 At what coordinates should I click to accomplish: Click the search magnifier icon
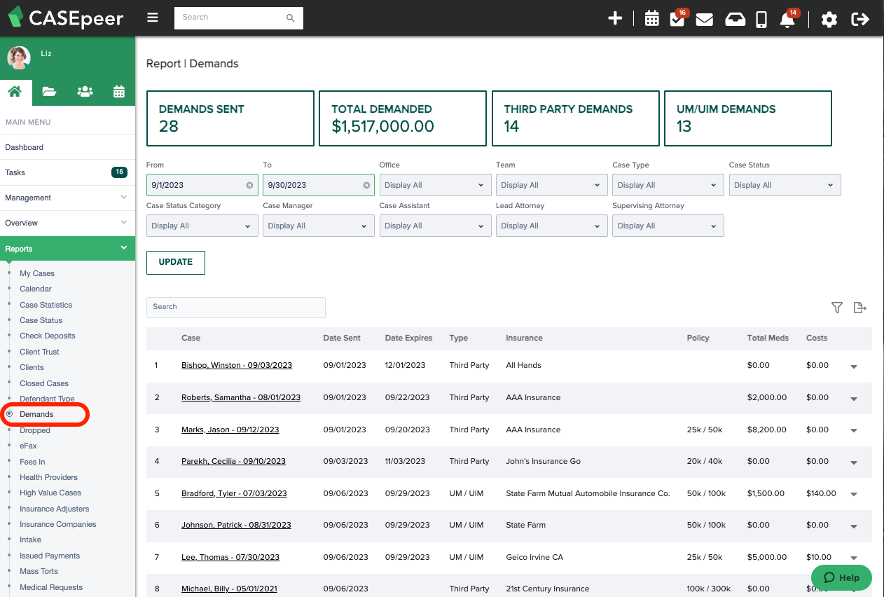pos(291,18)
